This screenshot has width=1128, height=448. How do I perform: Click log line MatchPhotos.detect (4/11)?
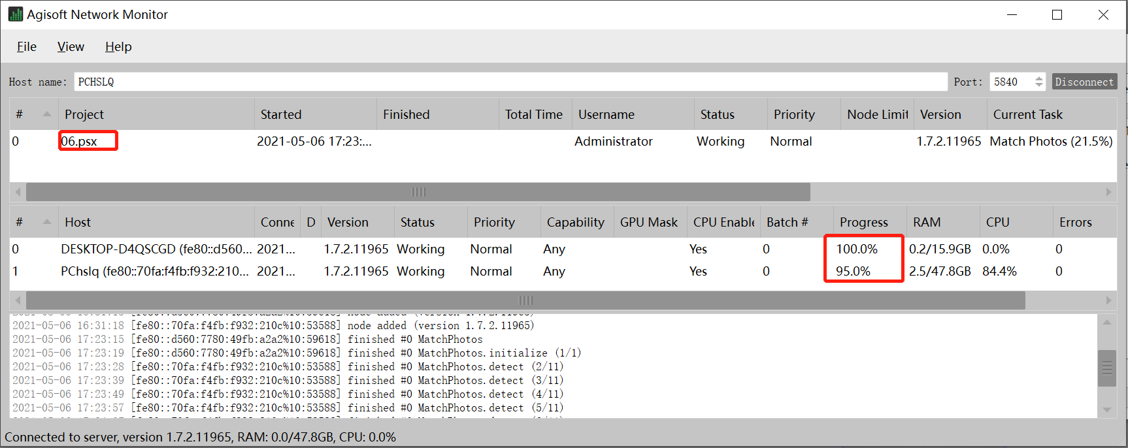click(288, 394)
